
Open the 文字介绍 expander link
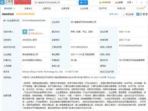(x=114, y=14)
